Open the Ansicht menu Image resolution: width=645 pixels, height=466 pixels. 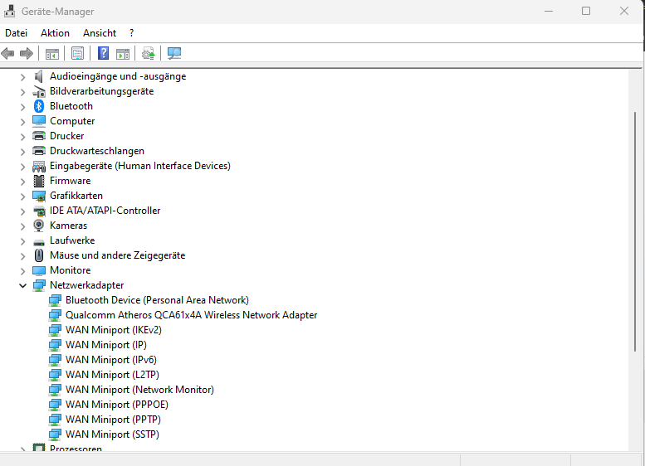[x=100, y=33]
